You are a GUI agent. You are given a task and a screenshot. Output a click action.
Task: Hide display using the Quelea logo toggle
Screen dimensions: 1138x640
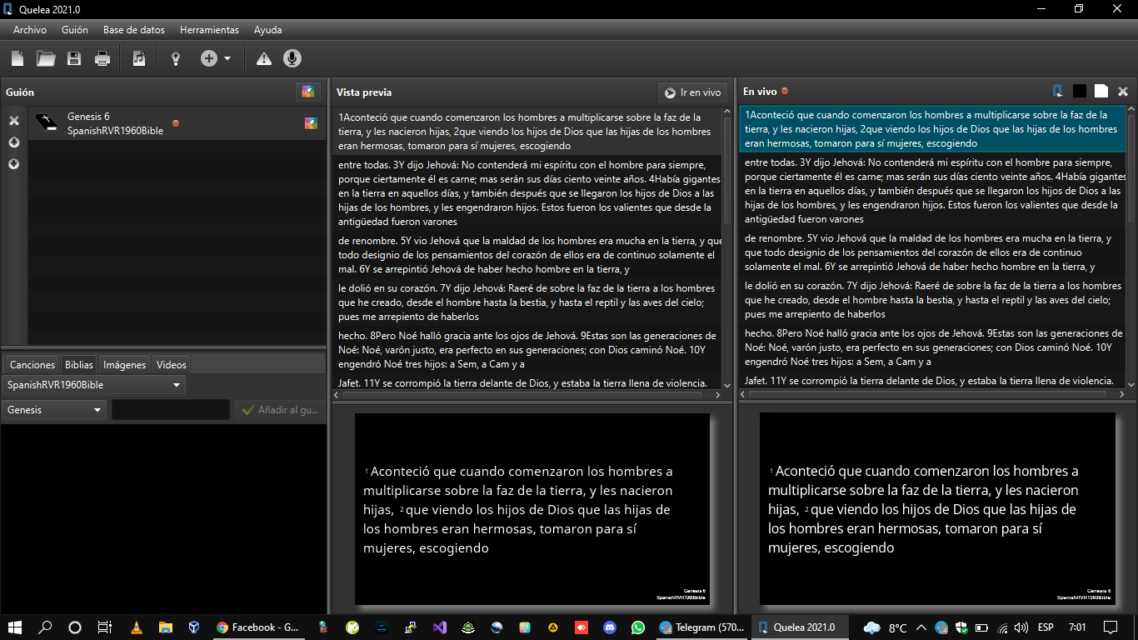[1056, 90]
